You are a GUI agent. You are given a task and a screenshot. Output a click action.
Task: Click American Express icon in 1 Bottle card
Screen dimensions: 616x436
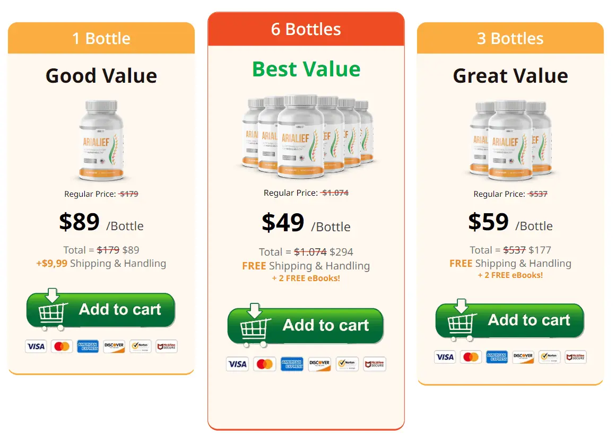pyautogui.click(x=88, y=346)
